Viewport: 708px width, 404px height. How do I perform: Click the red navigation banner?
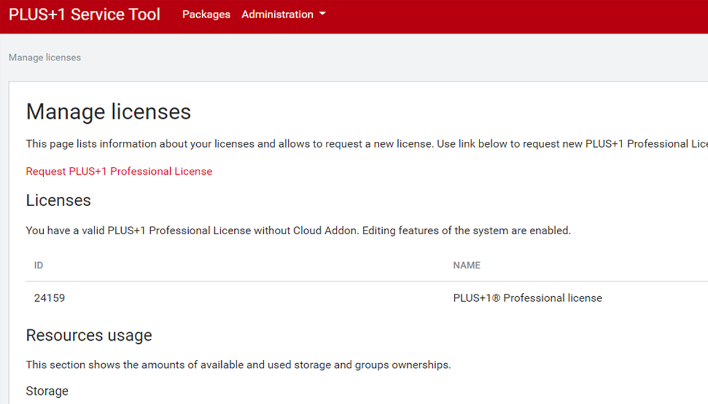455,14
